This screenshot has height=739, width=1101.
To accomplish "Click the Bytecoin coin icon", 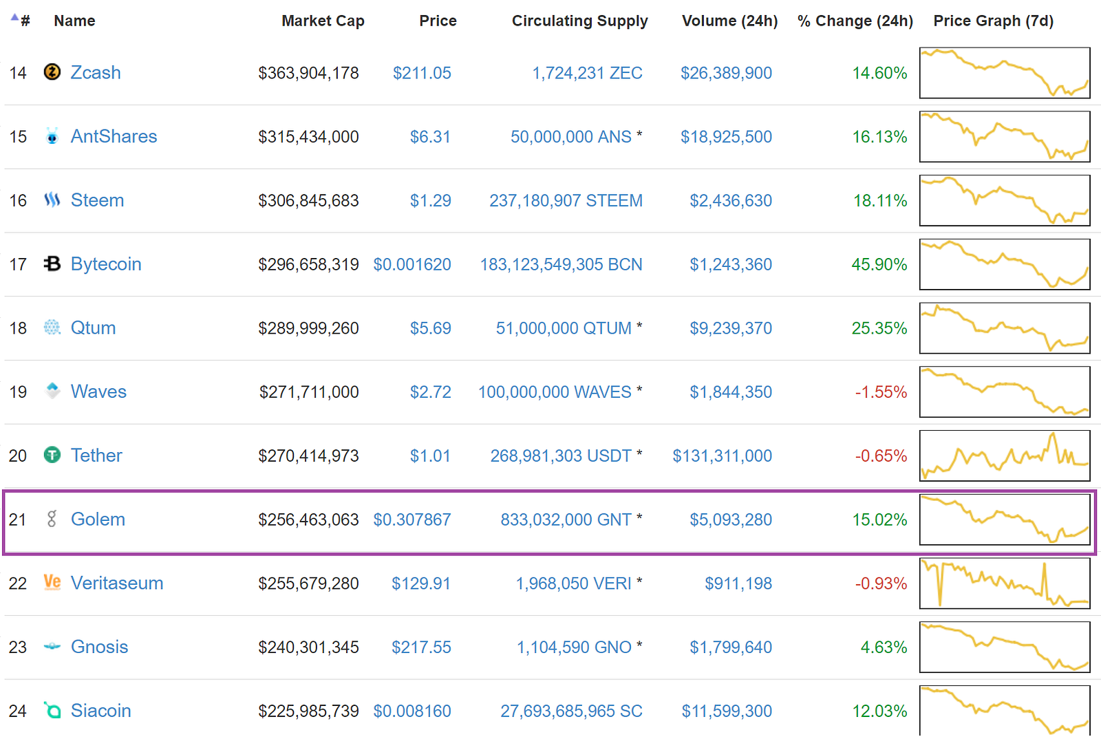I will (x=52, y=264).
